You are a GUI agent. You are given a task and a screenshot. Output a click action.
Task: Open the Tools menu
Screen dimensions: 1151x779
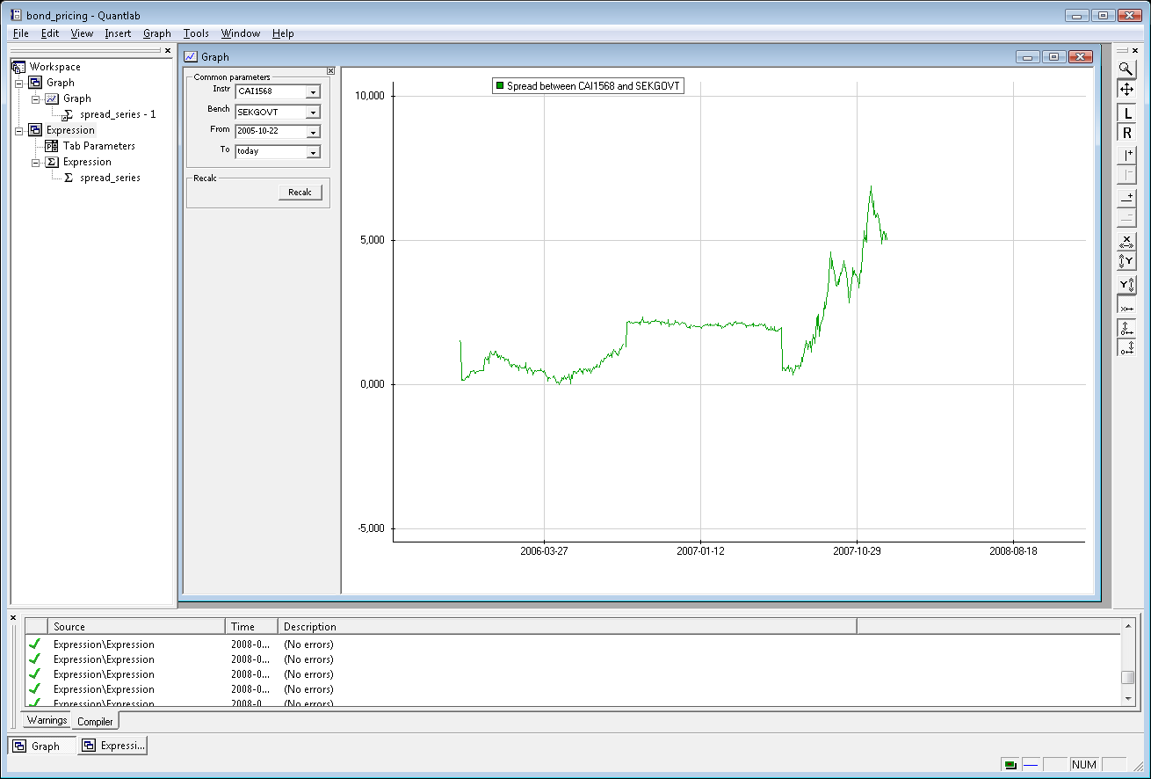click(196, 33)
